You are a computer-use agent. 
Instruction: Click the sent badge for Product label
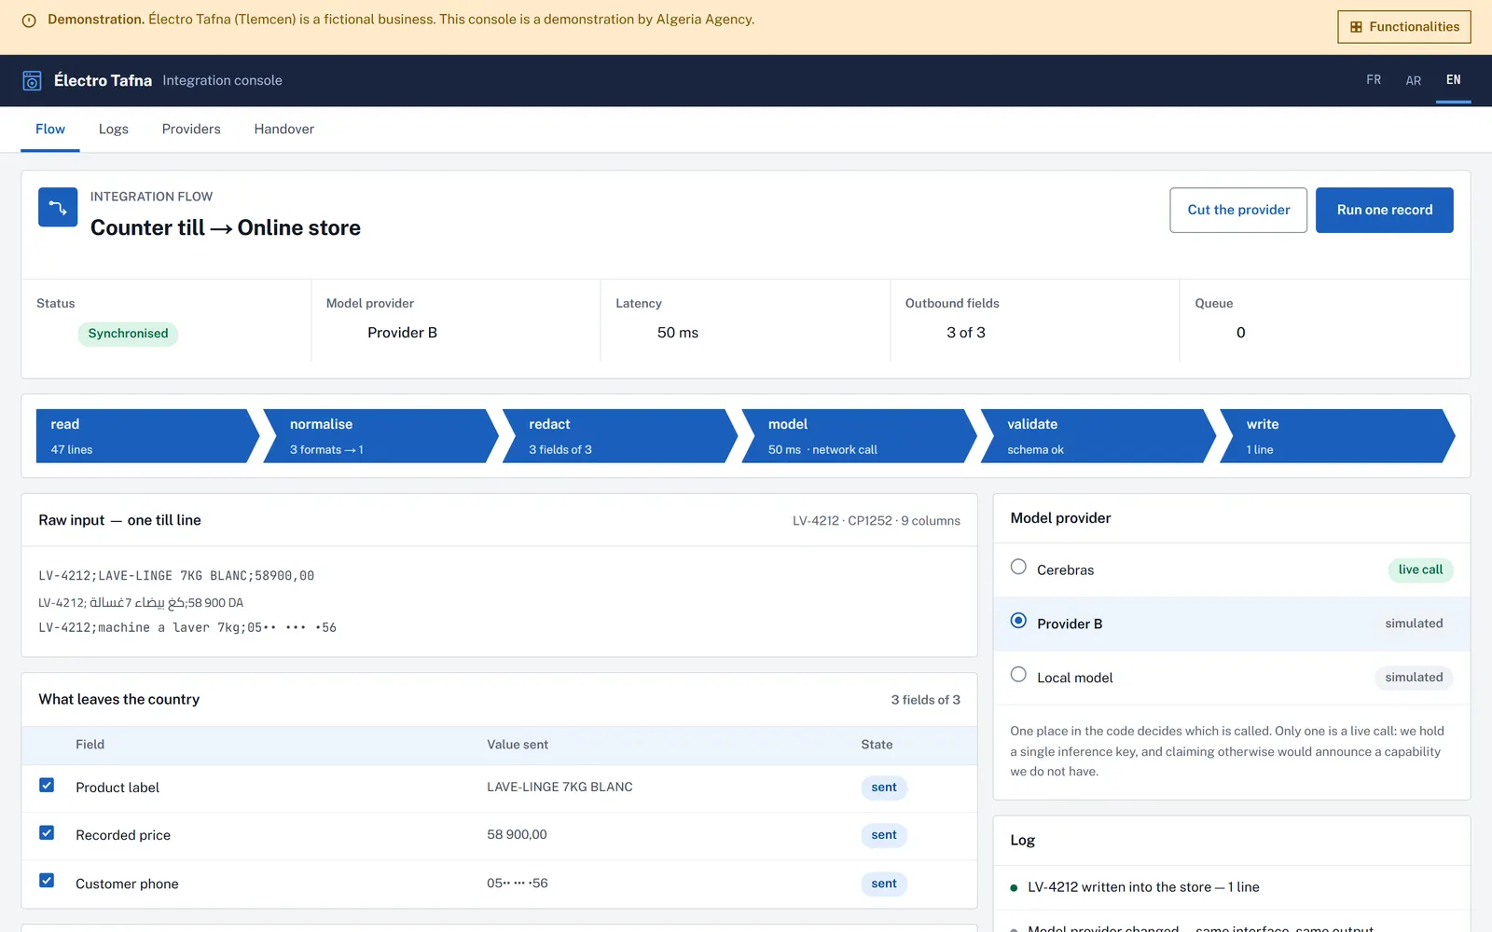884,788
